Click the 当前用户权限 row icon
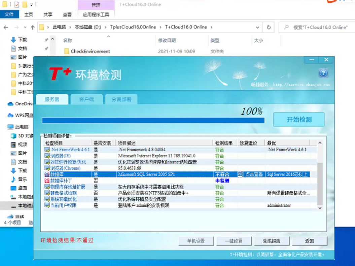Viewport: 355px width, 266px height. (47, 205)
